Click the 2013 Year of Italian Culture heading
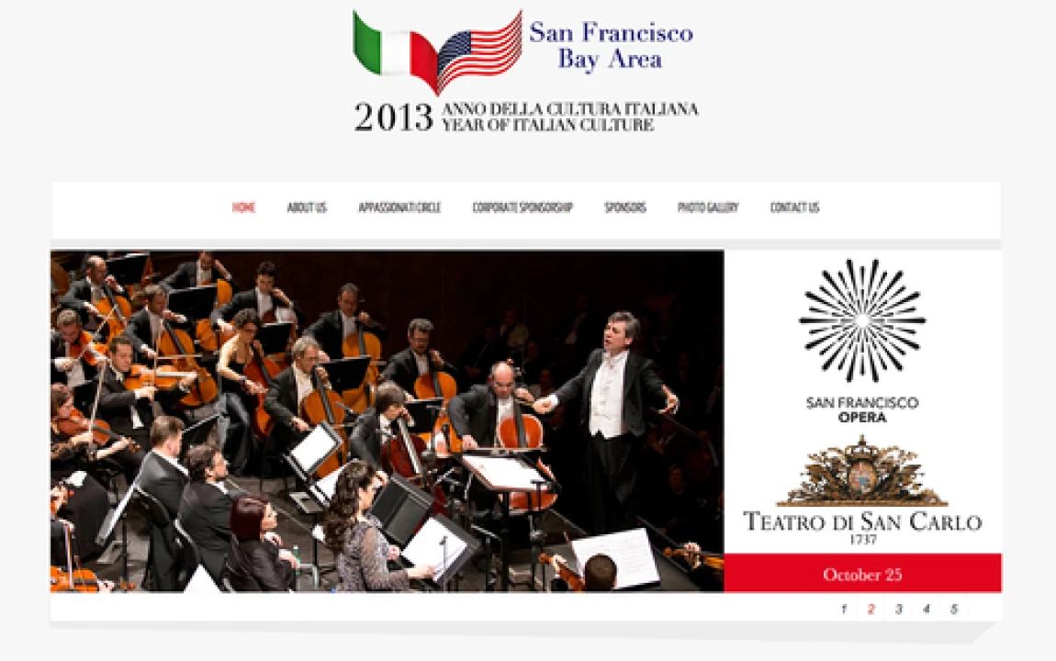Image resolution: width=1056 pixels, height=661 pixels. pos(526,117)
